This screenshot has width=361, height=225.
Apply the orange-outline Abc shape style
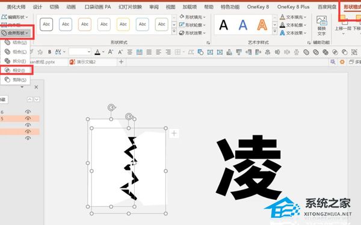[85, 24]
